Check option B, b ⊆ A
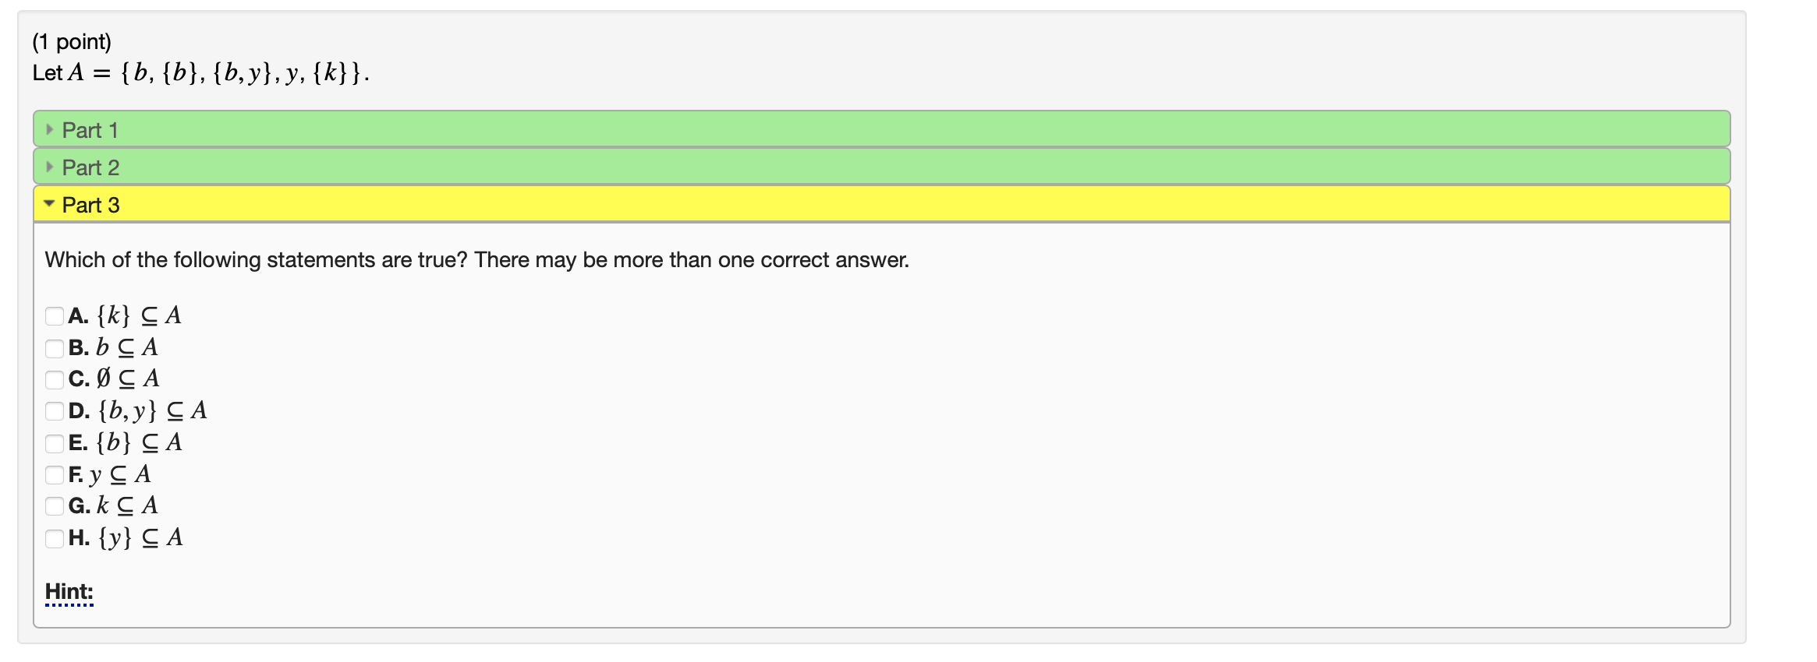 pyautogui.click(x=55, y=348)
